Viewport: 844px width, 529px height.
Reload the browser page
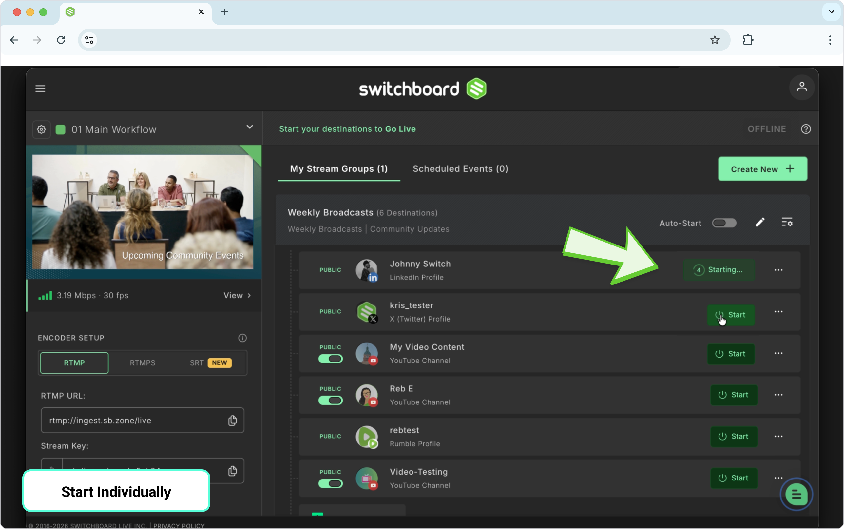tap(61, 40)
